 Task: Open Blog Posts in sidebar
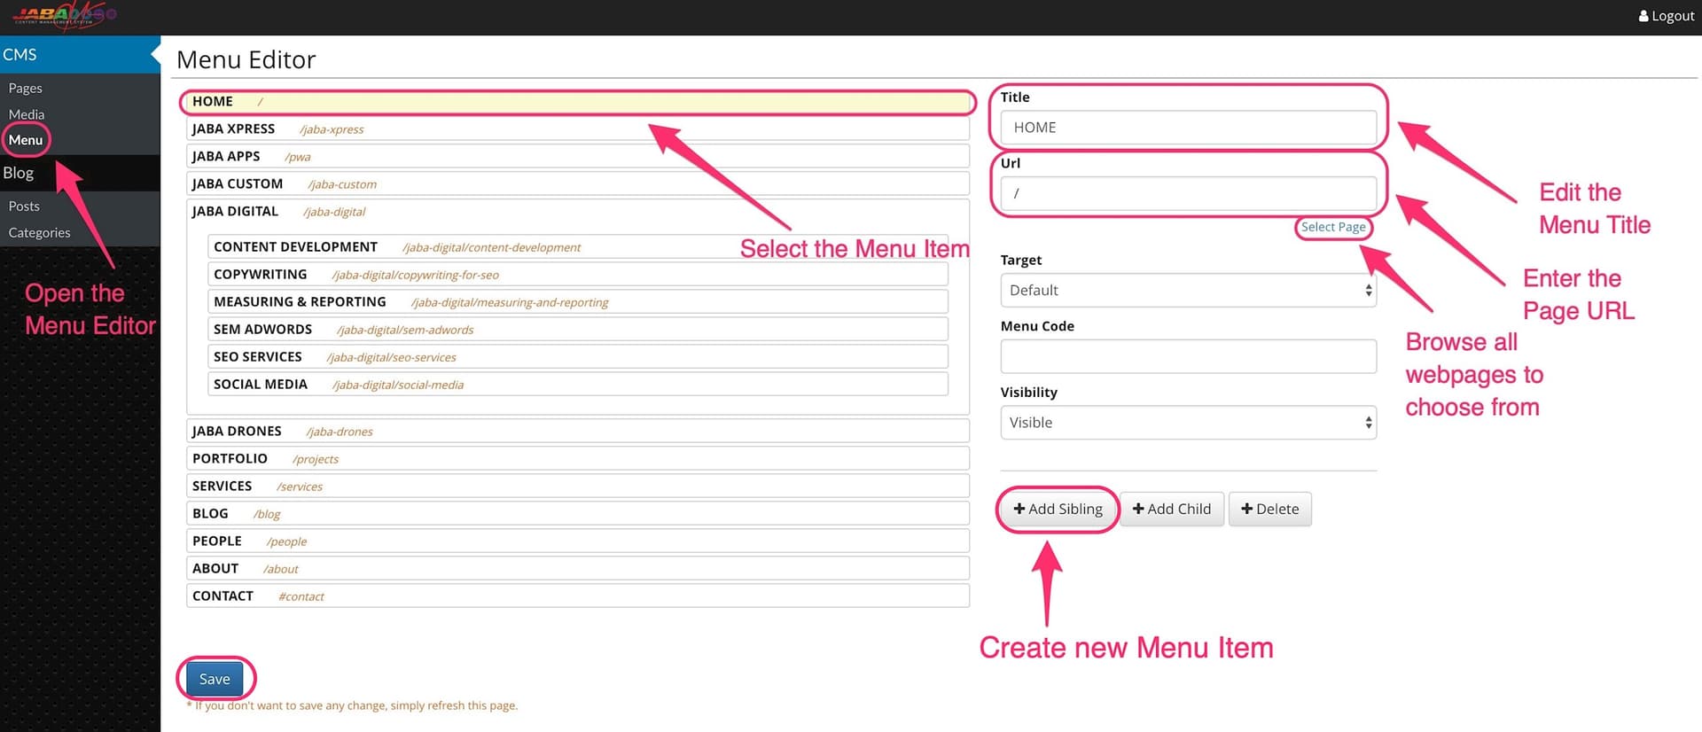pyautogui.click(x=24, y=206)
